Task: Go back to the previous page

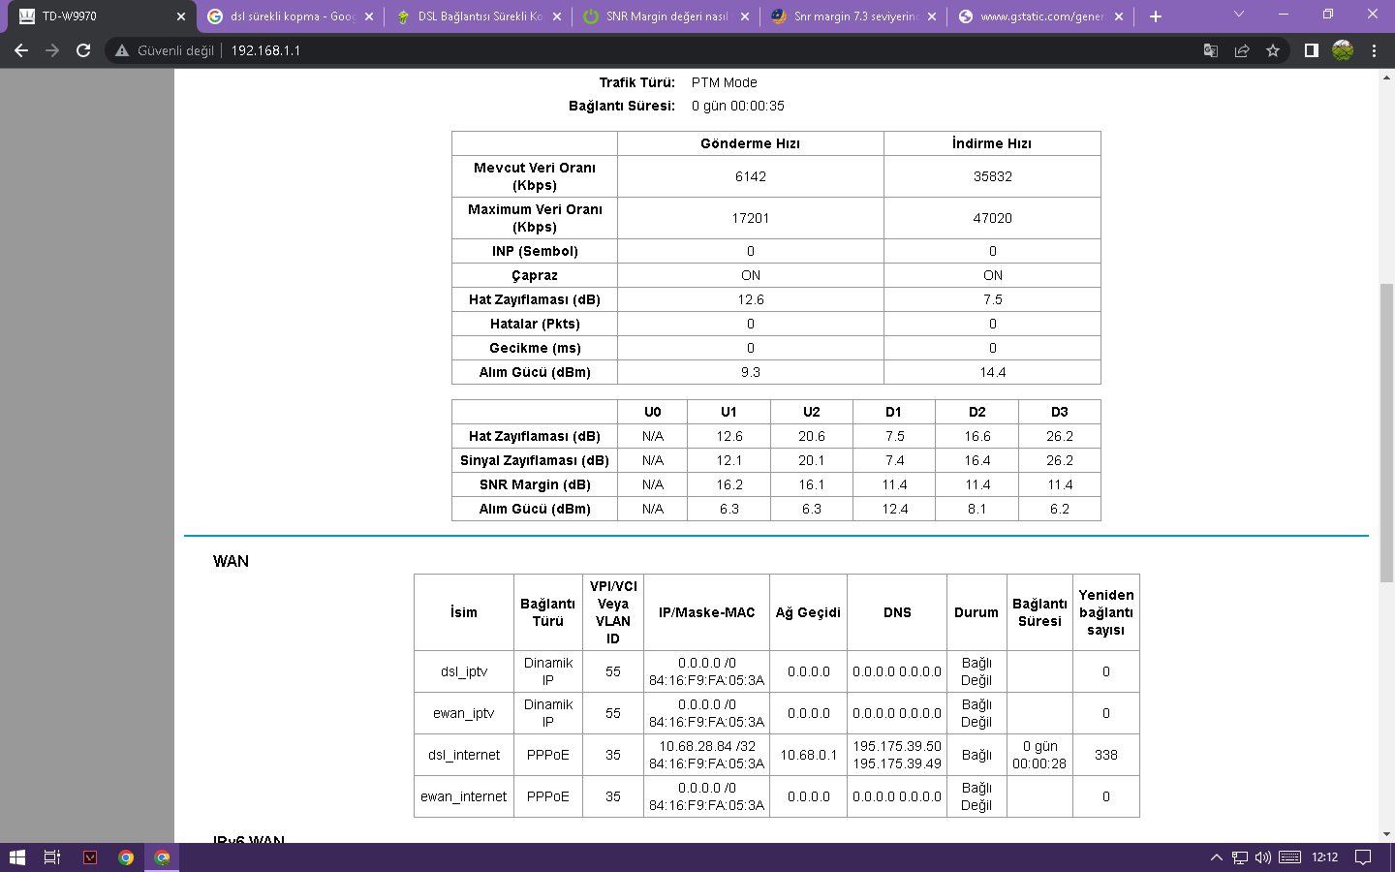Action: click(21, 50)
